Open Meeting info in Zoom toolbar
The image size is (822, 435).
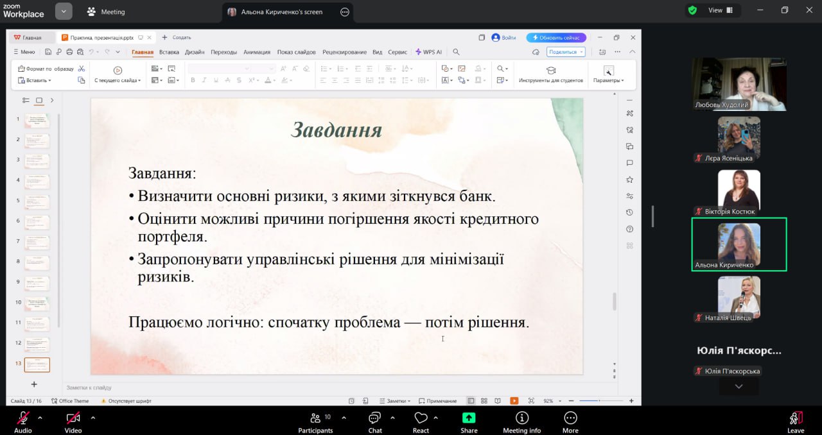[x=521, y=418]
